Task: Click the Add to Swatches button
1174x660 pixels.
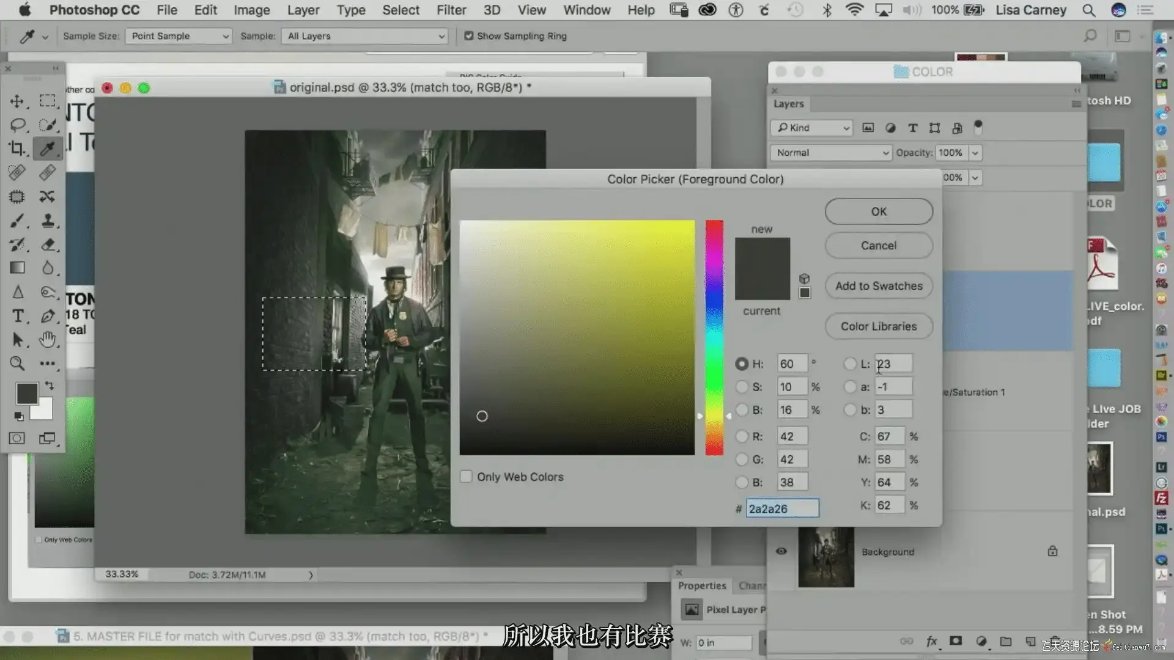Action: pyautogui.click(x=879, y=286)
